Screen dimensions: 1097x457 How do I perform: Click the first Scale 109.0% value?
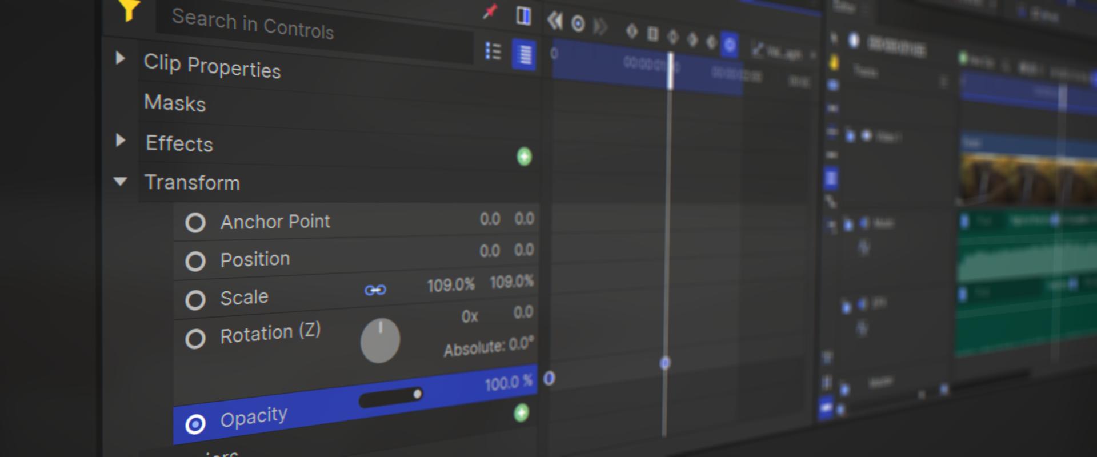pos(451,284)
